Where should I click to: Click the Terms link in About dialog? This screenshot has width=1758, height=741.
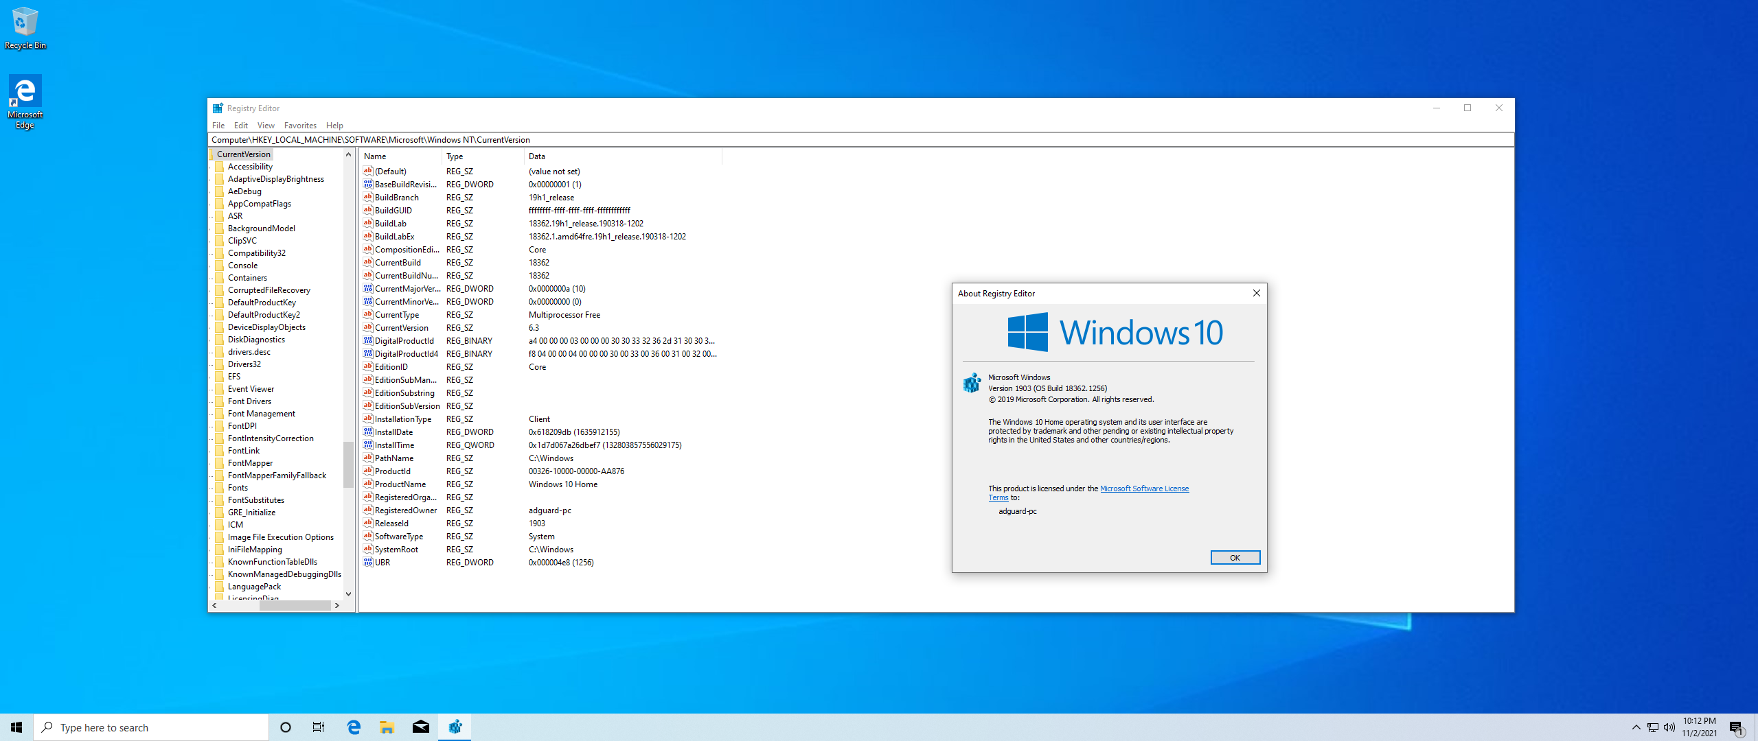[998, 498]
